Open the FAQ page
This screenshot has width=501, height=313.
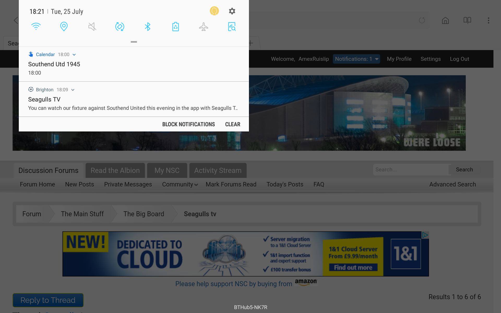pyautogui.click(x=319, y=184)
